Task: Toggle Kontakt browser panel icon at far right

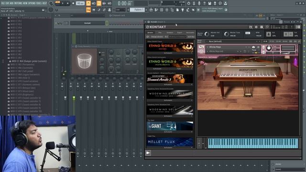Action: [298, 27]
